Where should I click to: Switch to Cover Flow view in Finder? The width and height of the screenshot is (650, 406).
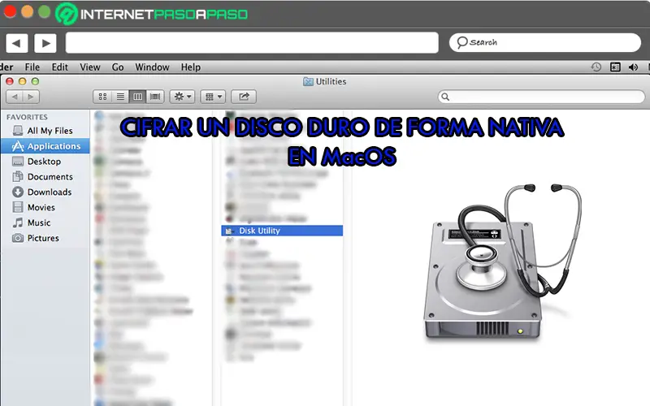pyautogui.click(x=155, y=97)
